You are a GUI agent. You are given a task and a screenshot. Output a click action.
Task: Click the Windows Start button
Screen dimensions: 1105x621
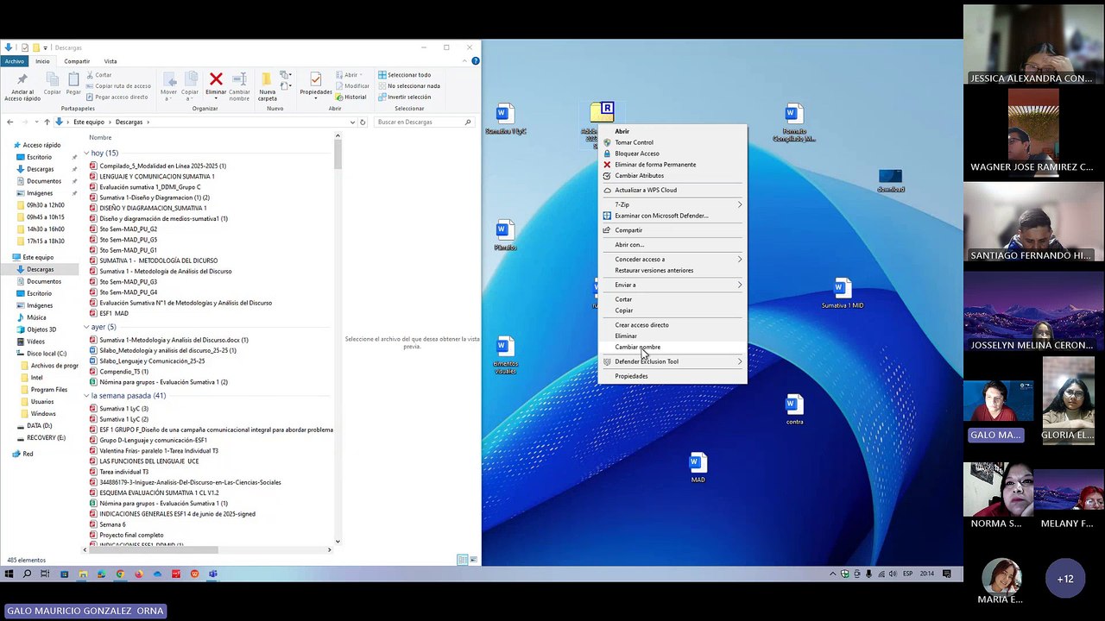tap(9, 574)
